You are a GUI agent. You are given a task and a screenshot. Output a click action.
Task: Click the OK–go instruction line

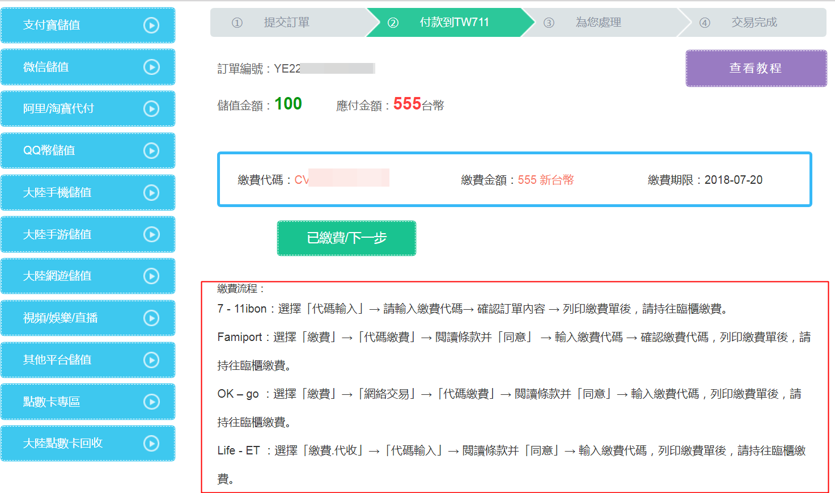[x=510, y=408]
